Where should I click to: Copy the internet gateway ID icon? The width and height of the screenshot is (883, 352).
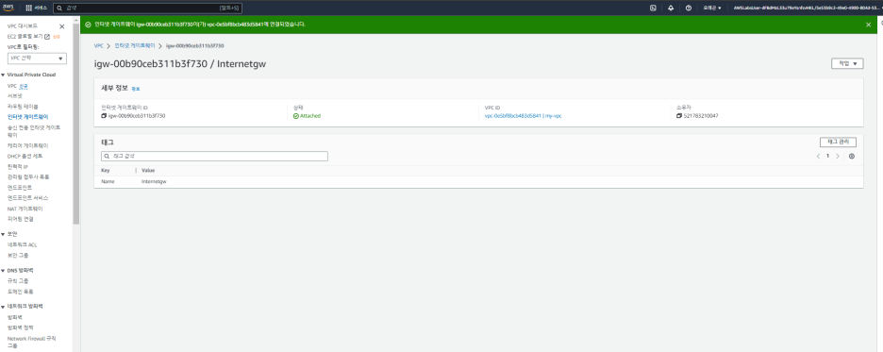pyautogui.click(x=104, y=116)
